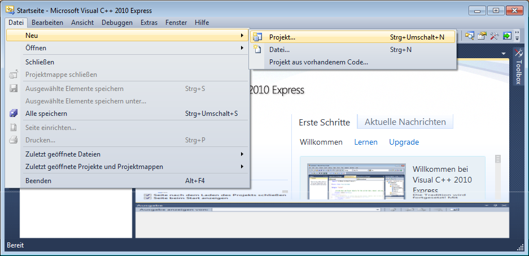Click the Visual C++ welcome thumbnail

point(355,181)
